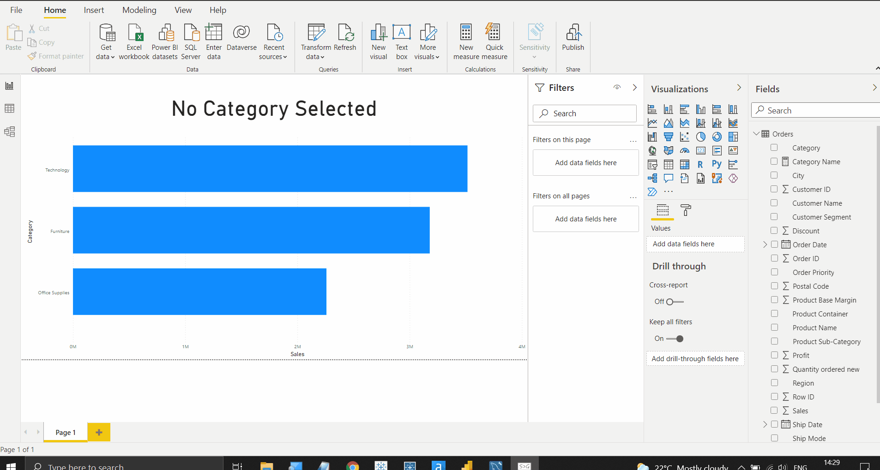Select the card visual with 123
Screen dimensions: 880x470
pyautogui.click(x=700, y=150)
